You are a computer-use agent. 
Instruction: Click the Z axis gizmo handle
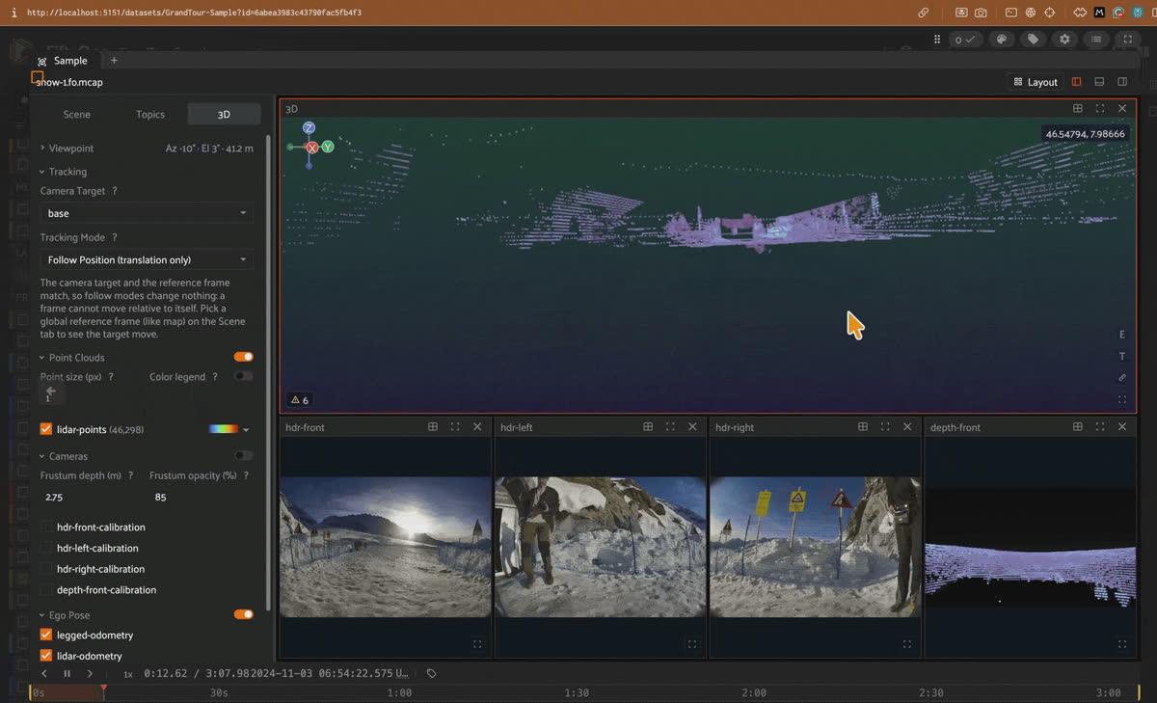pos(309,127)
